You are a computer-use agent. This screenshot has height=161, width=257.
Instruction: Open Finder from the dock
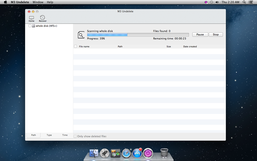point(94,153)
